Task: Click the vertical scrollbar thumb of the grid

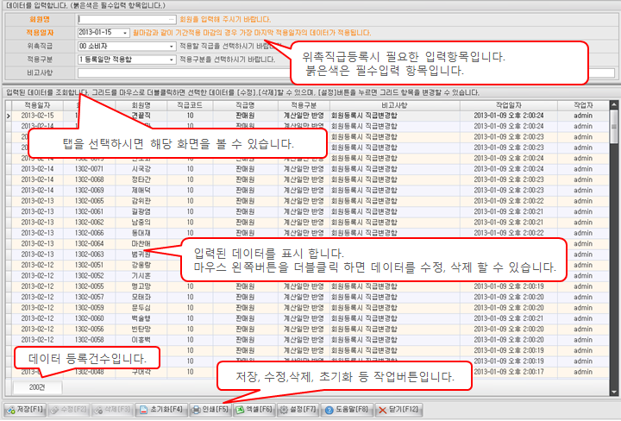Action: click(x=614, y=127)
